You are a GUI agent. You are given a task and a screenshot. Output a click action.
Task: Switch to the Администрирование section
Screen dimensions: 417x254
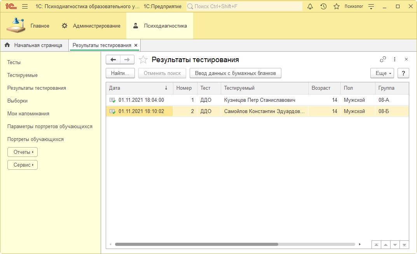[x=91, y=26]
